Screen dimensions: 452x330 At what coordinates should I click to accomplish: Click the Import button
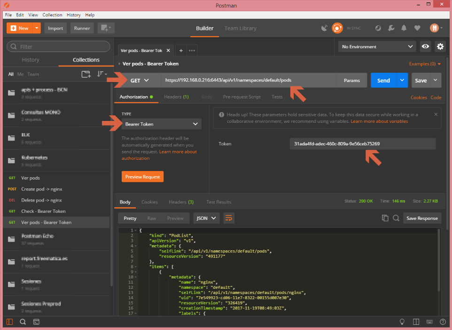pos(55,28)
